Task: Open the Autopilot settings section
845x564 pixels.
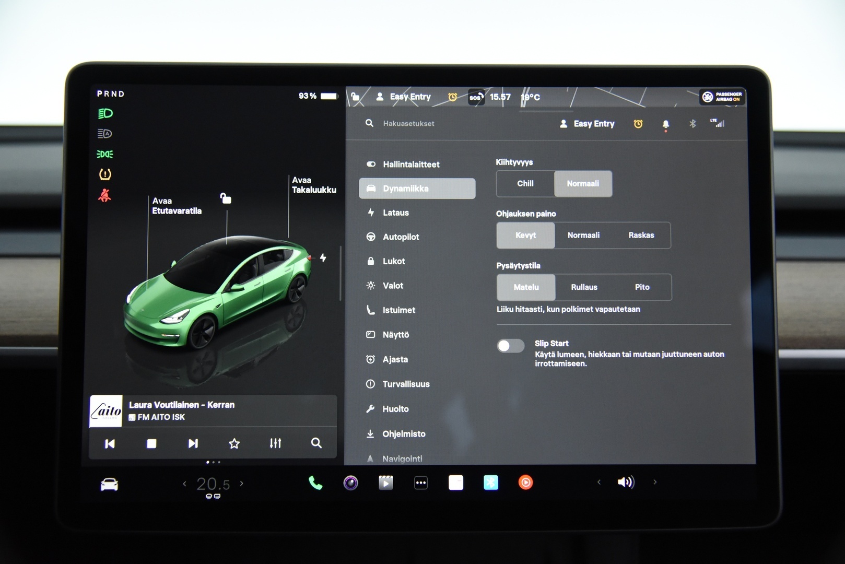Action: (x=401, y=237)
